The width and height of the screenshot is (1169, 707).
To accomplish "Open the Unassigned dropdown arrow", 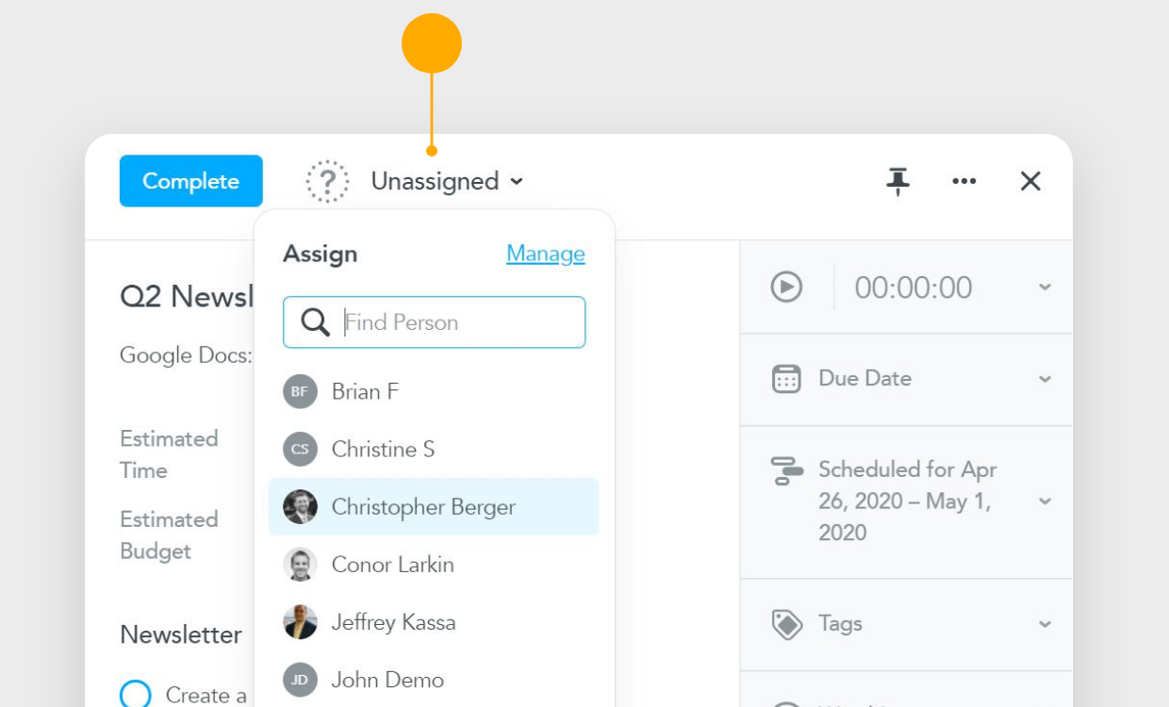I will point(517,182).
